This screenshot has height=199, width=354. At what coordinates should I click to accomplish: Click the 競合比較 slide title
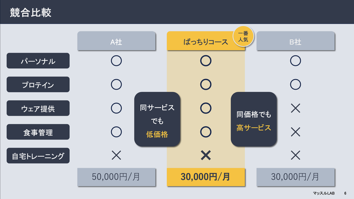[30, 13]
